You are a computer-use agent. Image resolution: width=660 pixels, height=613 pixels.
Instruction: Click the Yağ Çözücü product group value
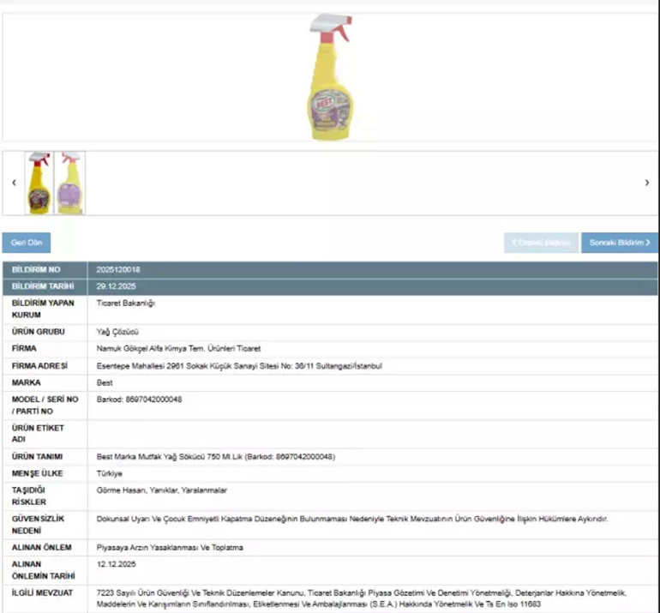coord(118,332)
